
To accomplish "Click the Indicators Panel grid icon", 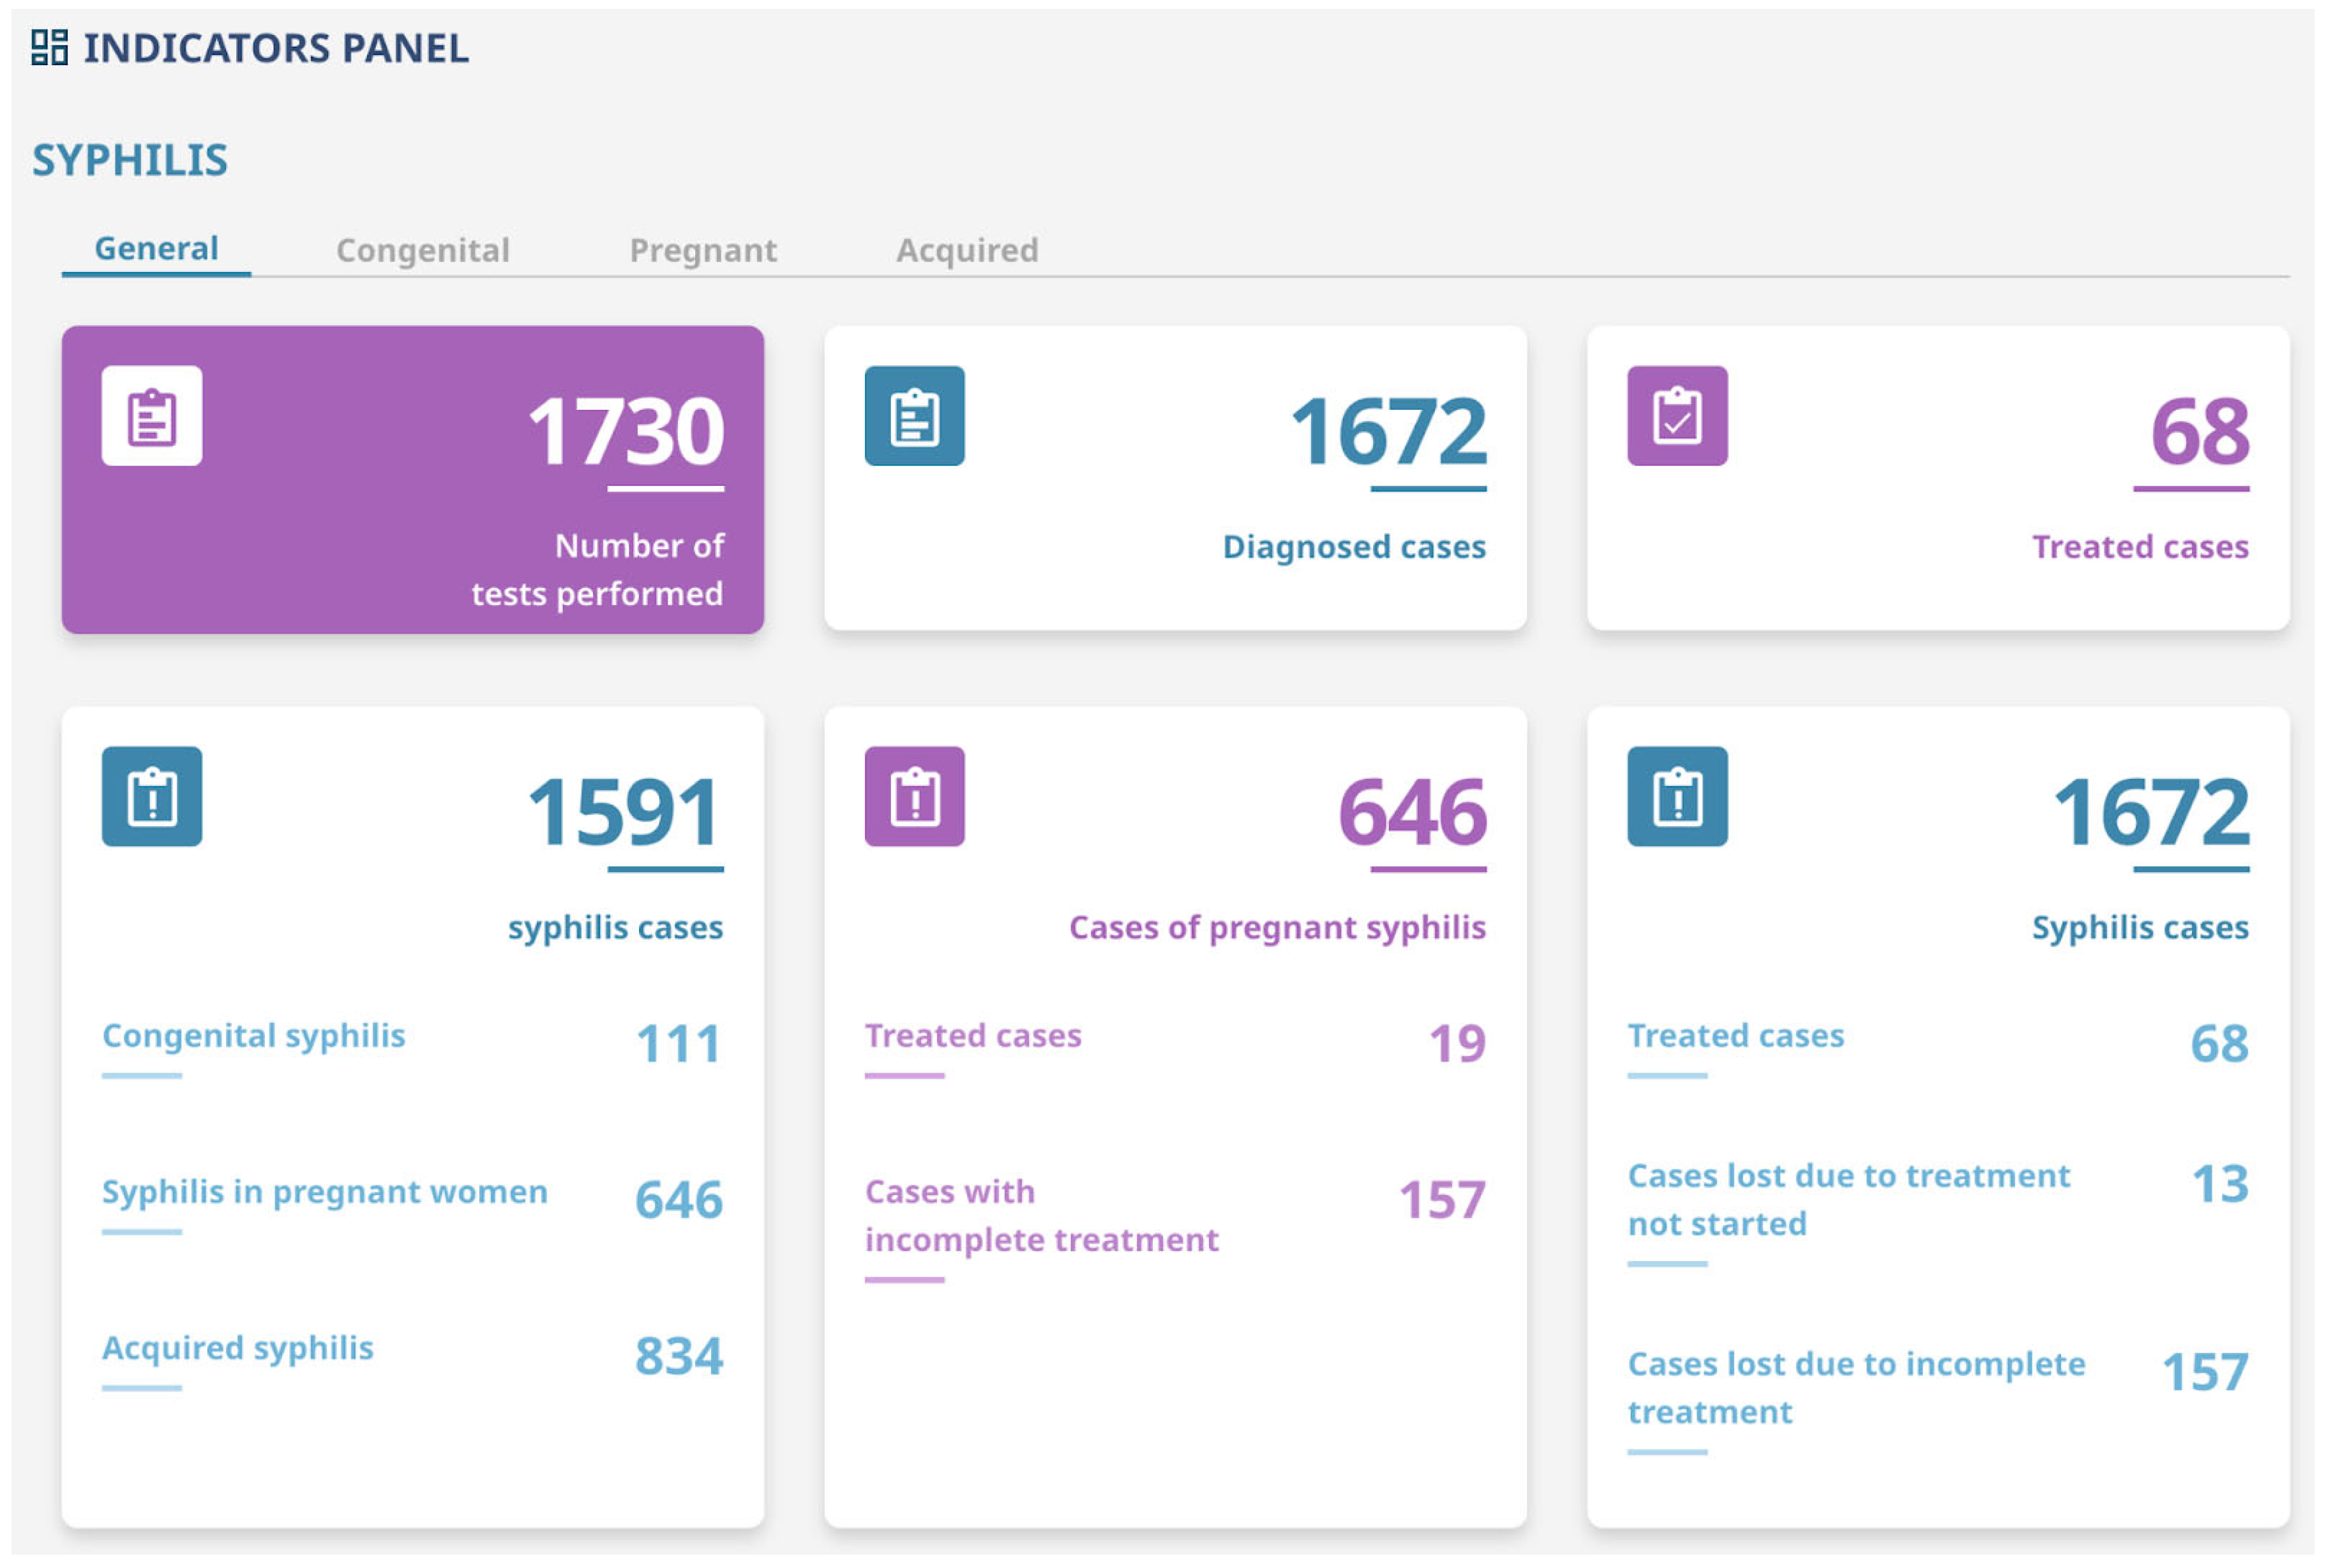I will (49, 47).
